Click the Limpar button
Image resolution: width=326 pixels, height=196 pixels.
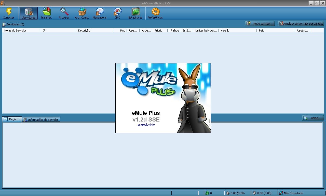tap(313, 118)
